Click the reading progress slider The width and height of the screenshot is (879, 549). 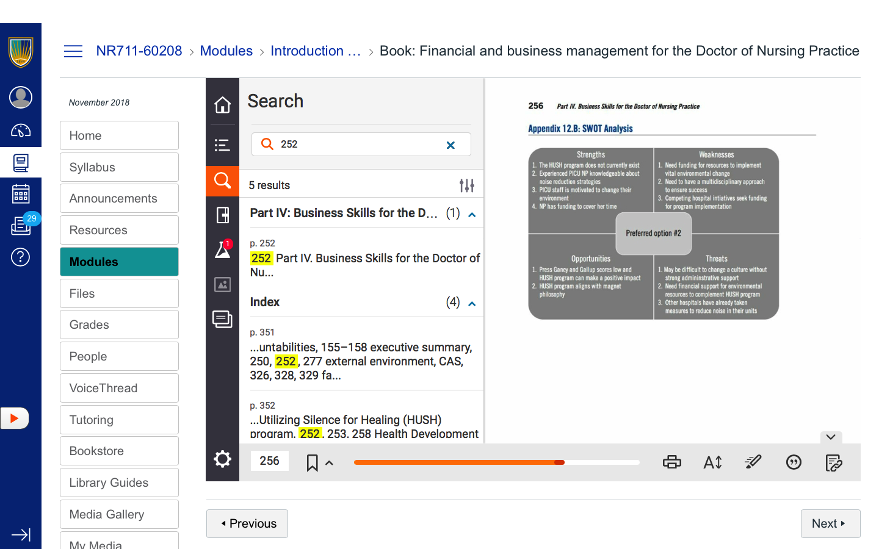tap(496, 462)
